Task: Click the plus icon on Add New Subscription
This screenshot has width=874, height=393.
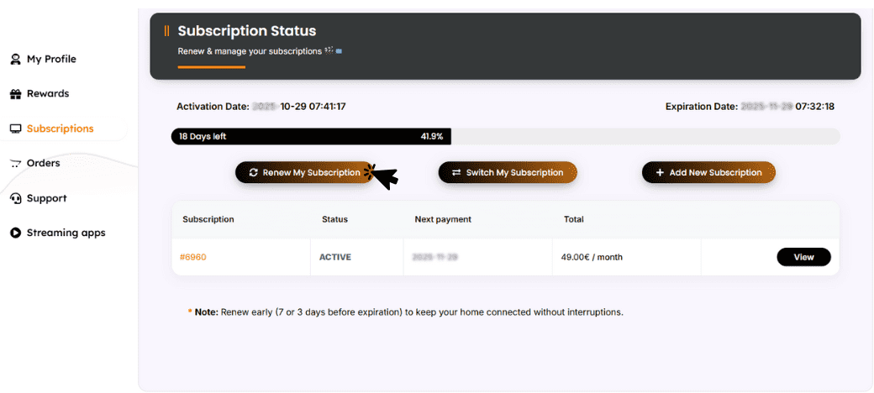Action: 660,173
